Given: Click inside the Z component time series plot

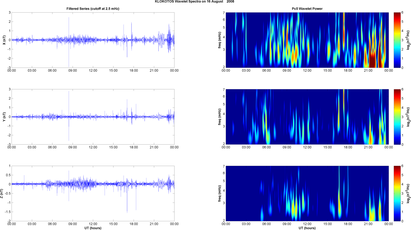Looking at the screenshot, I should (93, 194).
